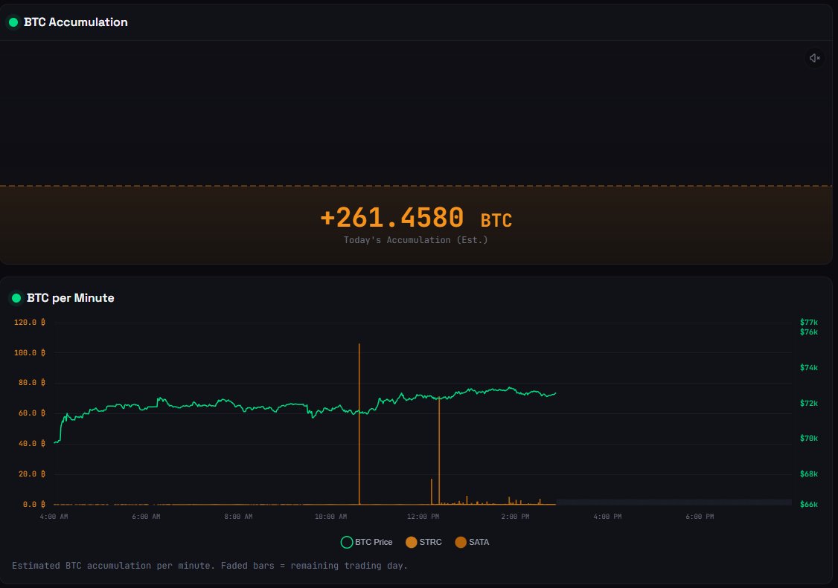Click the $74k price axis label
The width and height of the screenshot is (838, 588).
tap(809, 367)
